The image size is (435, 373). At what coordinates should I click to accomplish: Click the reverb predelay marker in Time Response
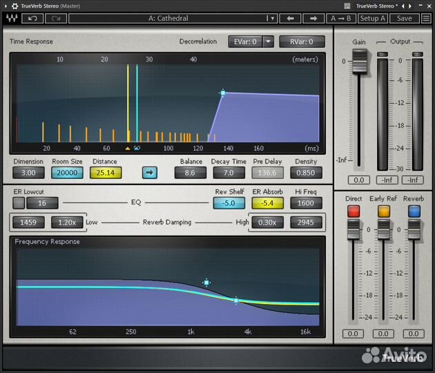pyautogui.click(x=223, y=93)
